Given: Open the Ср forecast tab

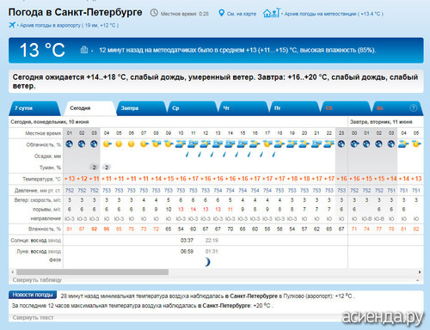Looking at the screenshot, I should tap(193, 108).
